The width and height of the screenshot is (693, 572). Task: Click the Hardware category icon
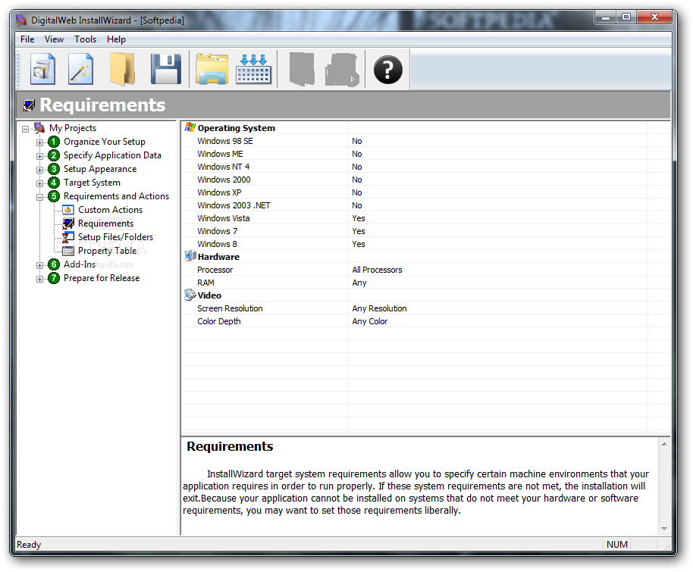pyautogui.click(x=190, y=256)
